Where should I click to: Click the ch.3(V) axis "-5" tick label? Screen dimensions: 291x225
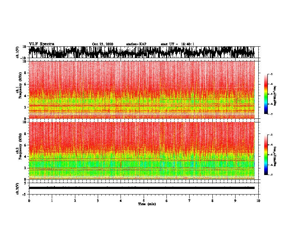(x=25, y=194)
